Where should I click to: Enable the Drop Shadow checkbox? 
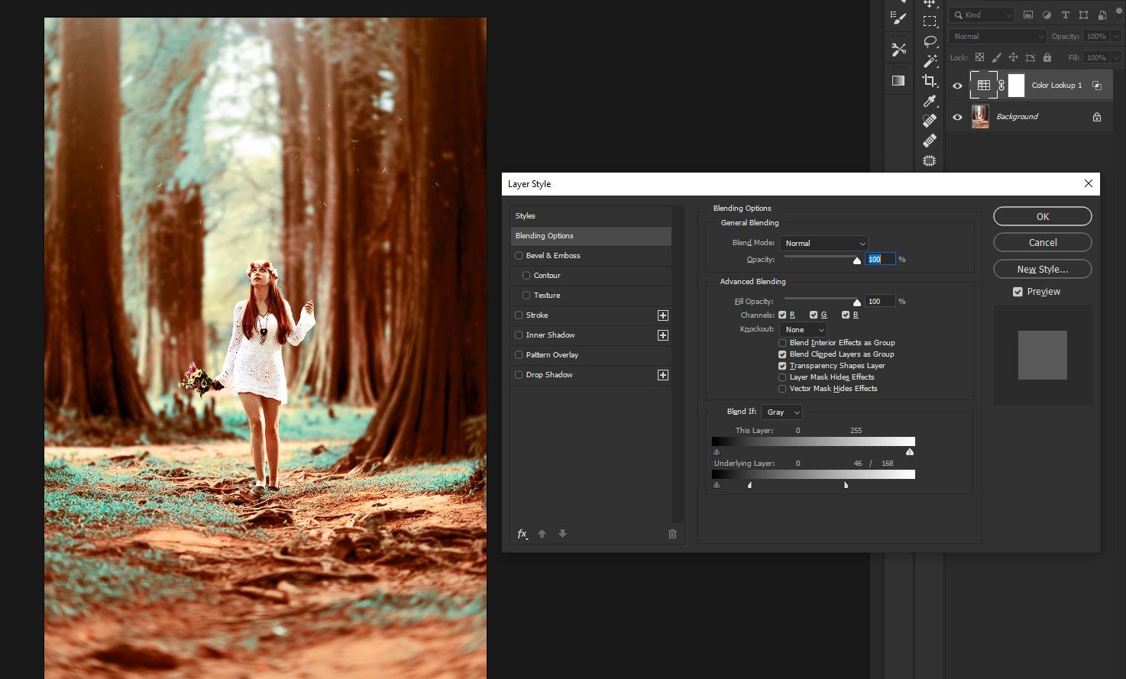coord(519,375)
